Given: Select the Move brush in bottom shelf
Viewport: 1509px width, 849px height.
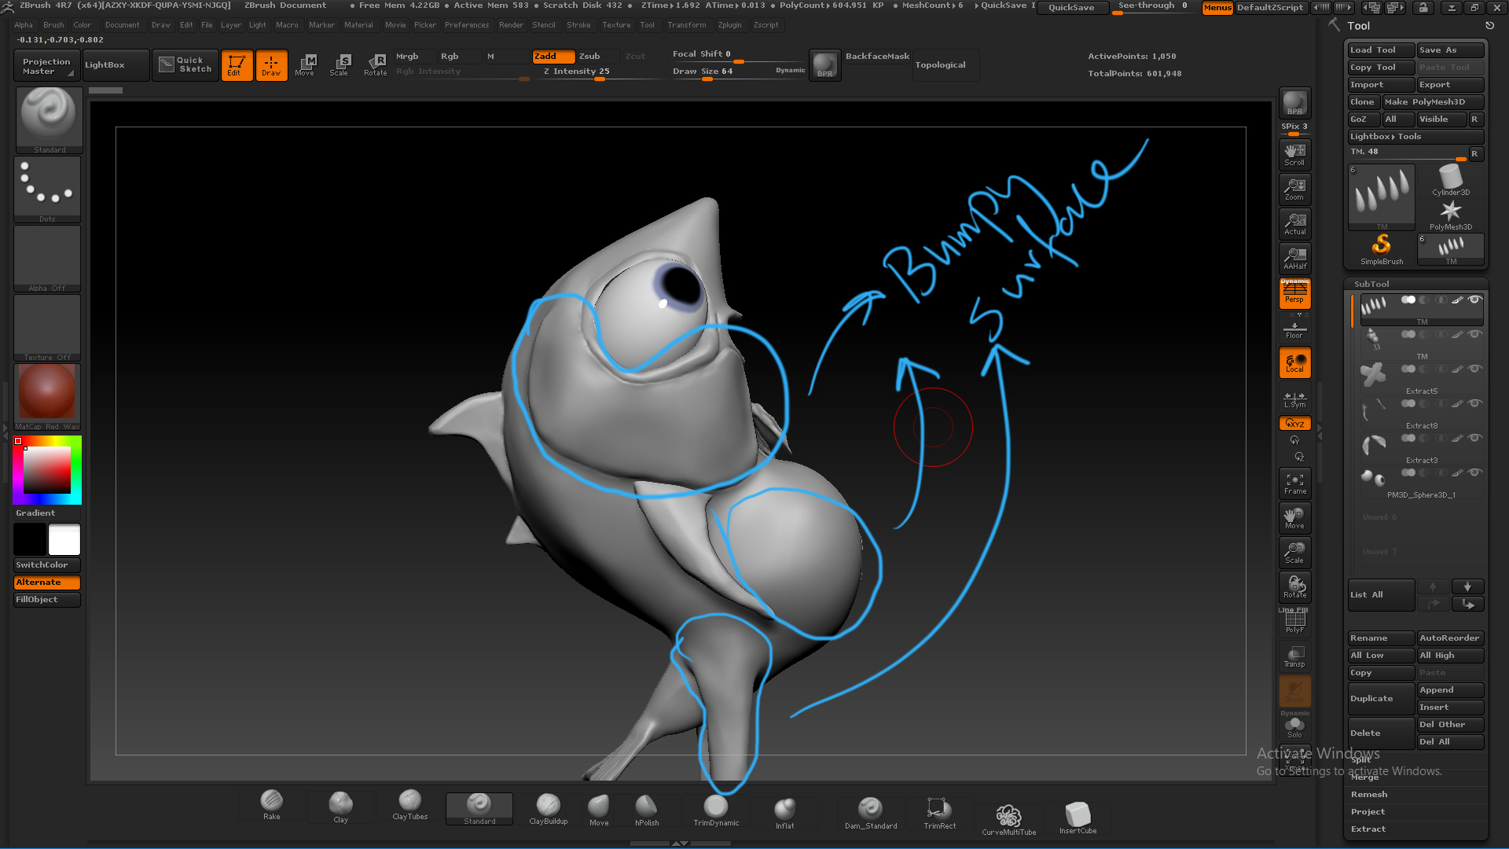Looking at the screenshot, I should tap(599, 810).
